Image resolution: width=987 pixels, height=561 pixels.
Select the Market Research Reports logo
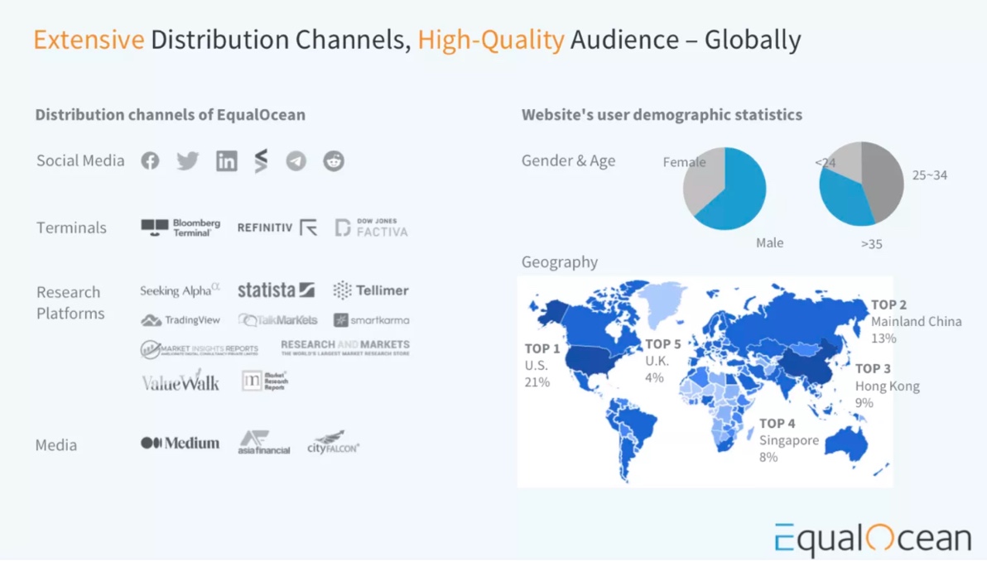tap(265, 381)
